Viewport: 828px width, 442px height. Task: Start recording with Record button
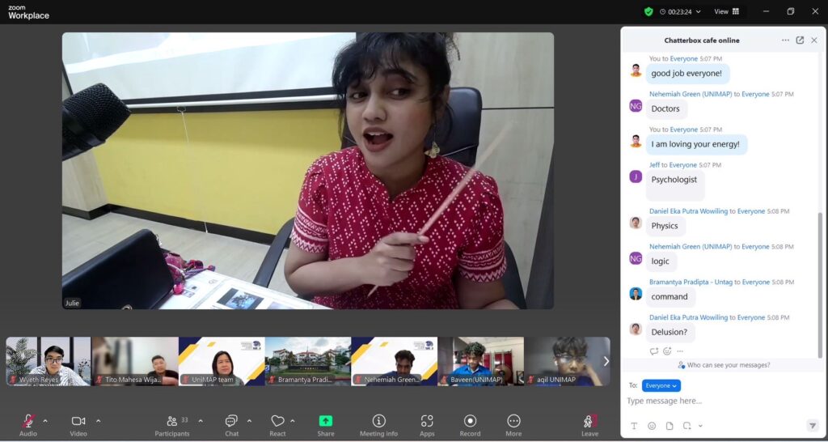coord(470,425)
